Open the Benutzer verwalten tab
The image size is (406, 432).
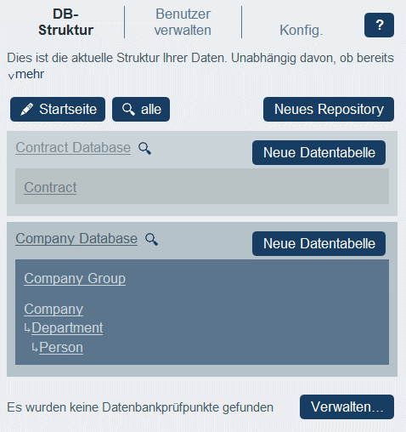click(x=183, y=22)
